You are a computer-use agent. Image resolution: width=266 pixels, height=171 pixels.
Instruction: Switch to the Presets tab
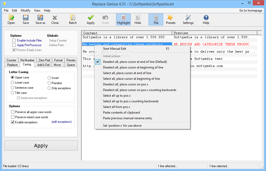71,60
